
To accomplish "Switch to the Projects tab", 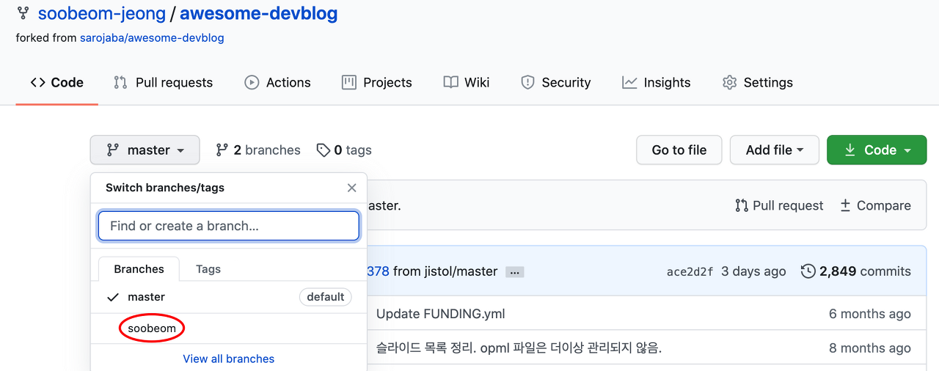I will [x=376, y=82].
